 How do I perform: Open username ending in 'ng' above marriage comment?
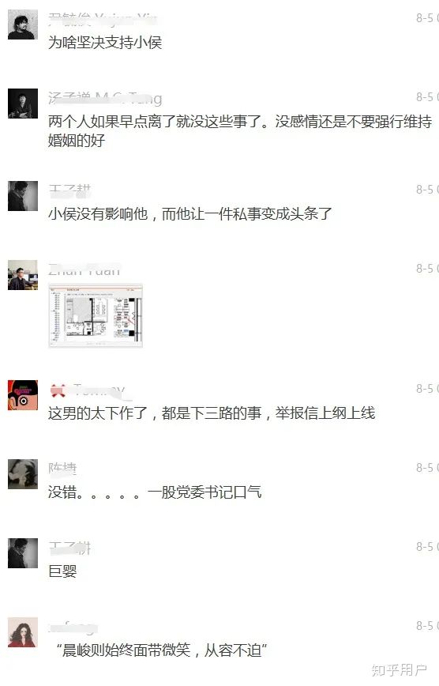(105, 98)
